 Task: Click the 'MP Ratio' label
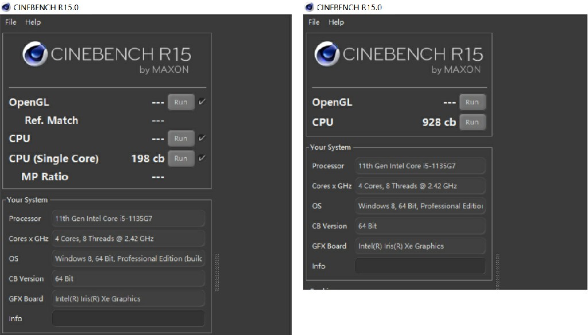click(45, 177)
